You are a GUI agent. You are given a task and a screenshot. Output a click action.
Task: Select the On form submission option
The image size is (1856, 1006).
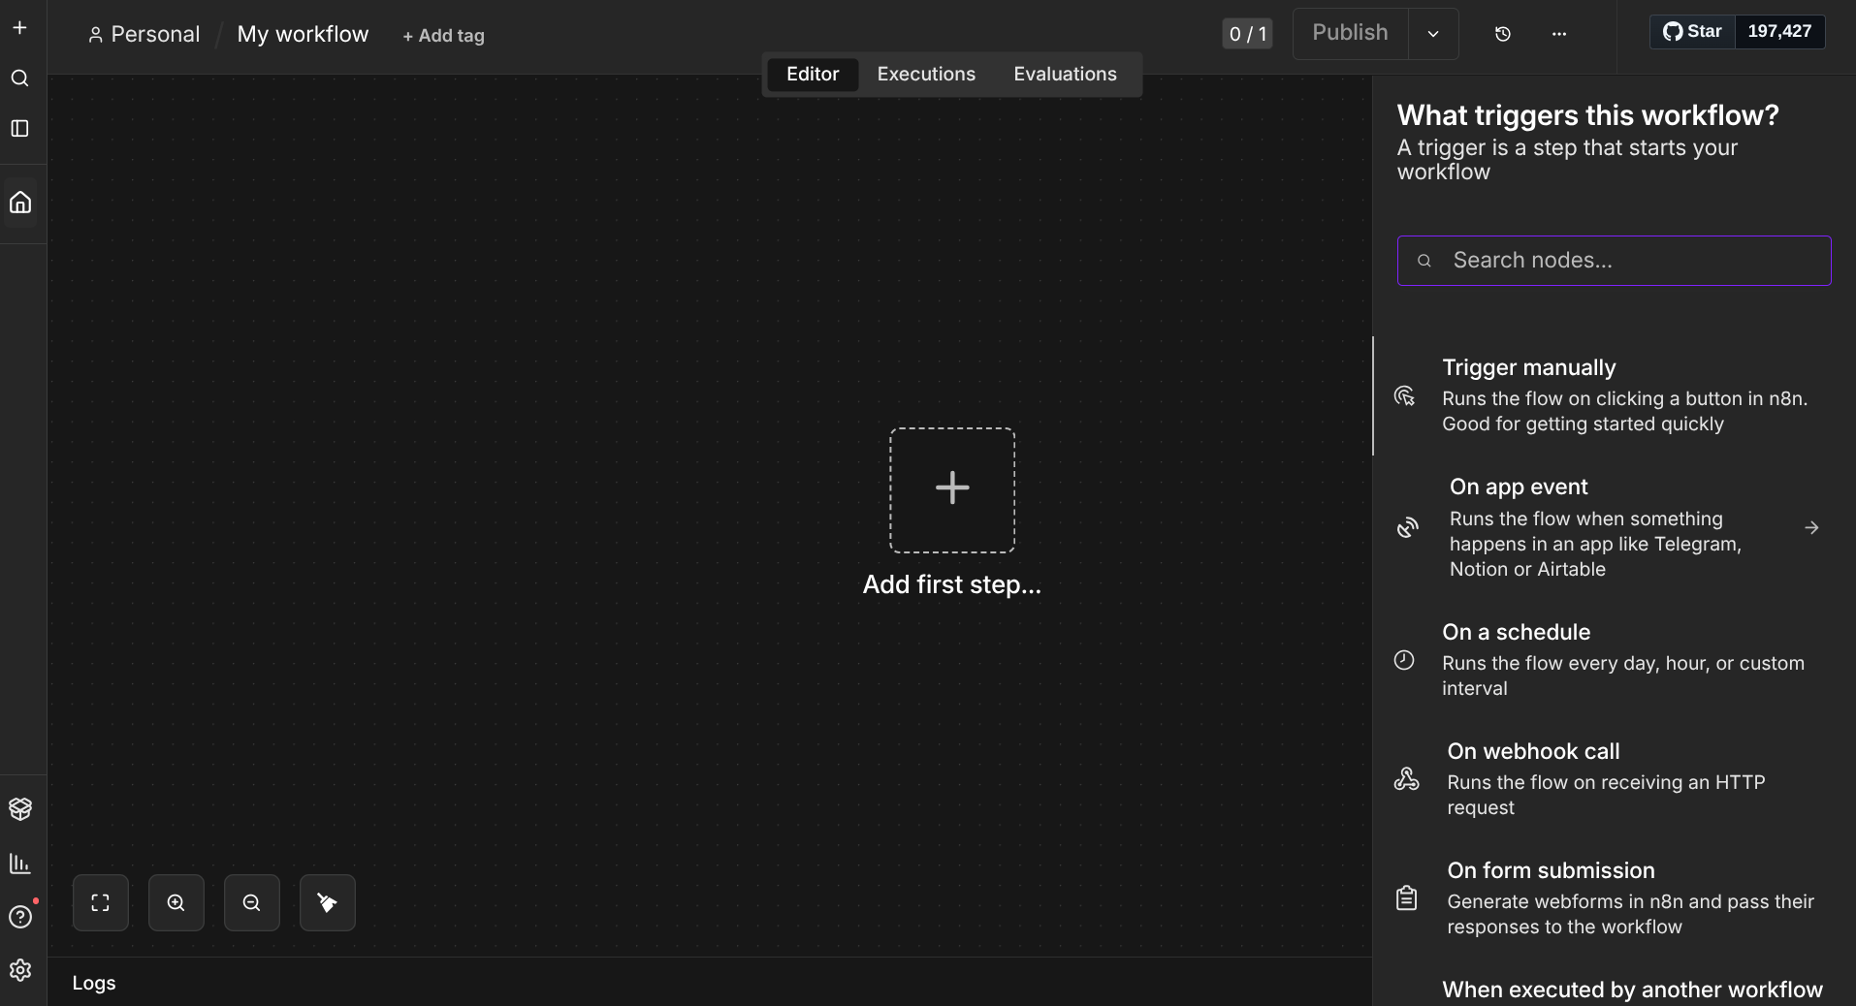pos(1614,898)
